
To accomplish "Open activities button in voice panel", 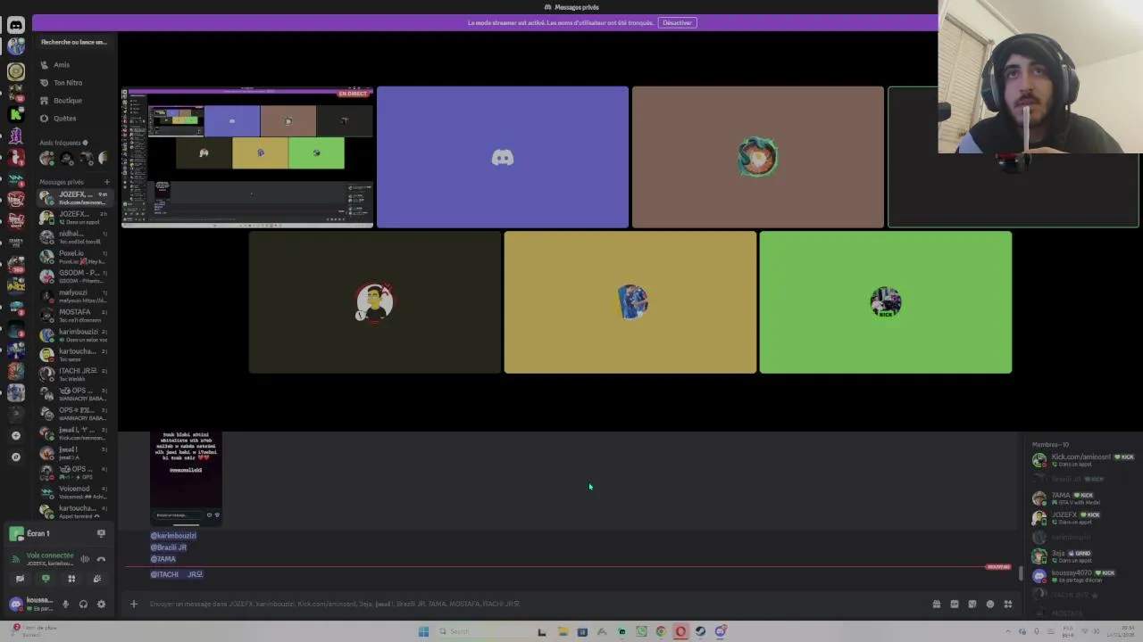I will pyautogui.click(x=71, y=579).
